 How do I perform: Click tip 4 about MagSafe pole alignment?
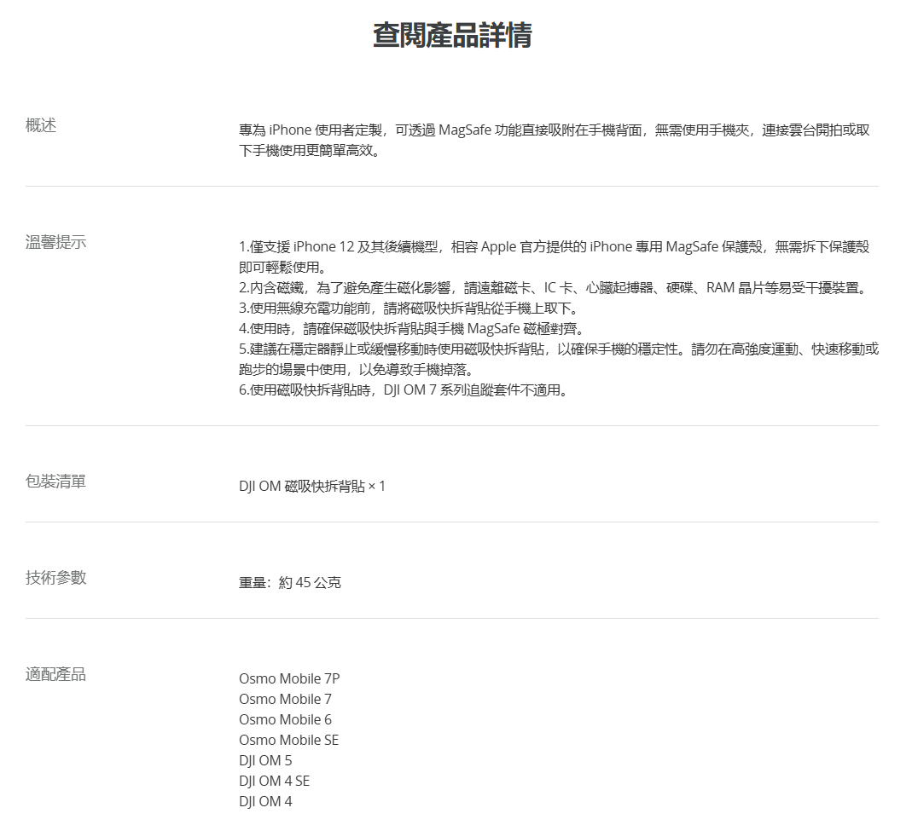(x=411, y=328)
